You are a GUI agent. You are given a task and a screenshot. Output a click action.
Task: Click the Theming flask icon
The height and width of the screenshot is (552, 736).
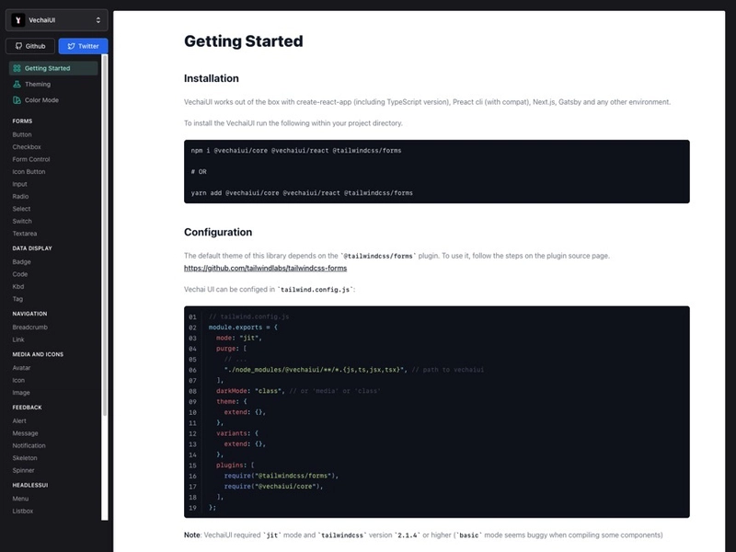17,85
